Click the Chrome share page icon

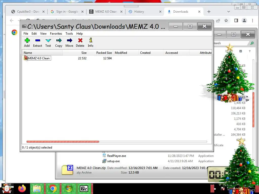click(218, 20)
